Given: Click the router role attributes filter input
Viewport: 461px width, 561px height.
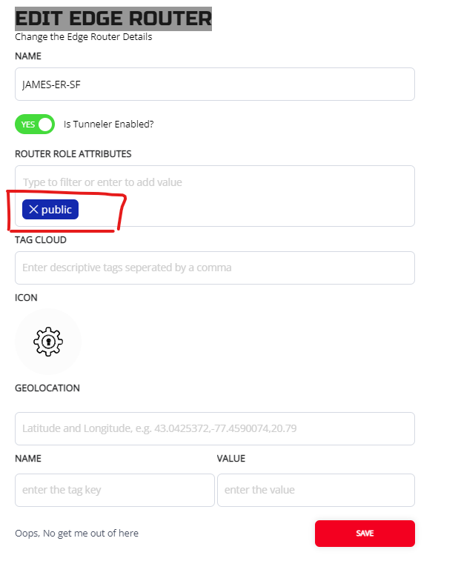Looking at the screenshot, I should (214, 182).
